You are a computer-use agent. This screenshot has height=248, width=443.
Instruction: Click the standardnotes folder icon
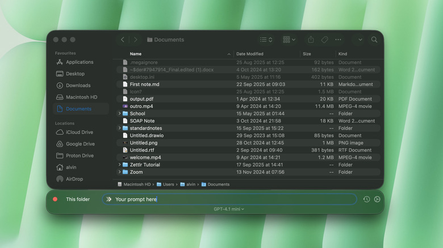click(125, 128)
